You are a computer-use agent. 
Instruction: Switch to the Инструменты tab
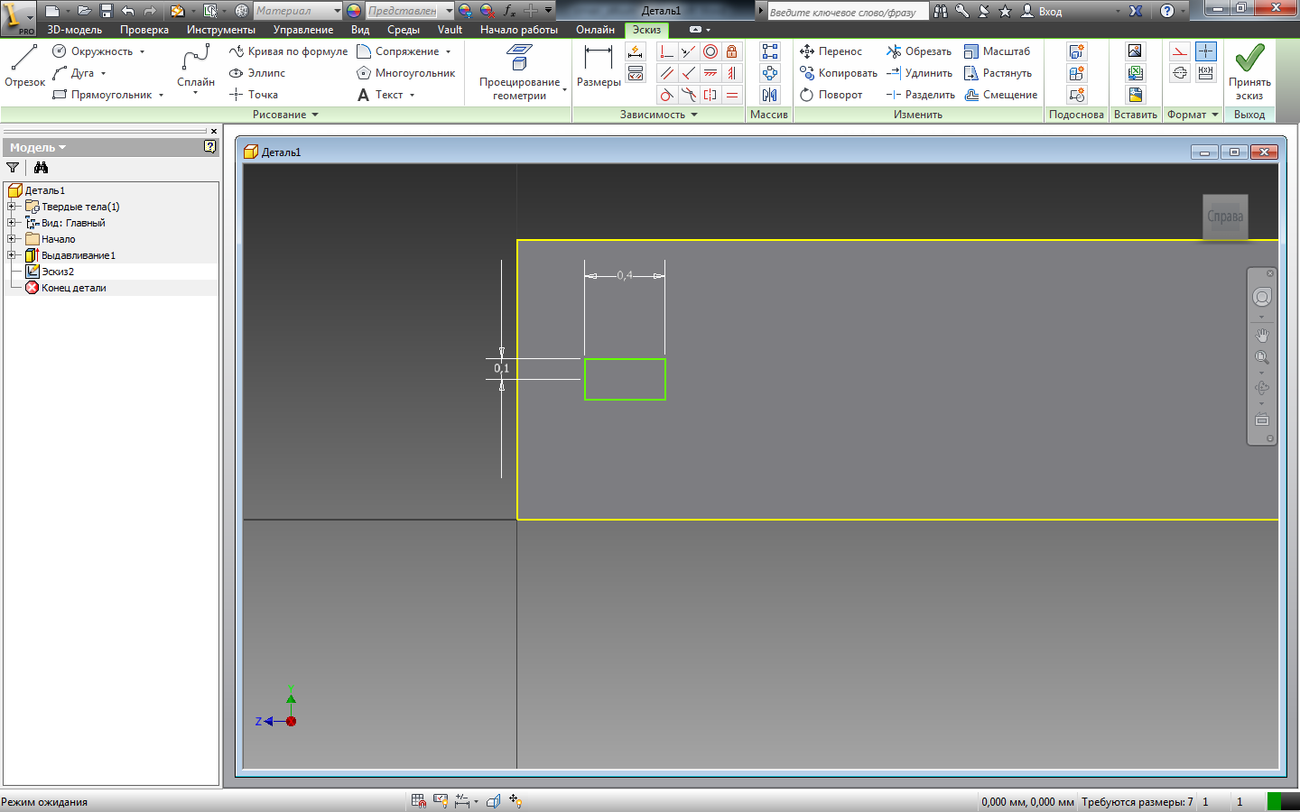[221, 30]
